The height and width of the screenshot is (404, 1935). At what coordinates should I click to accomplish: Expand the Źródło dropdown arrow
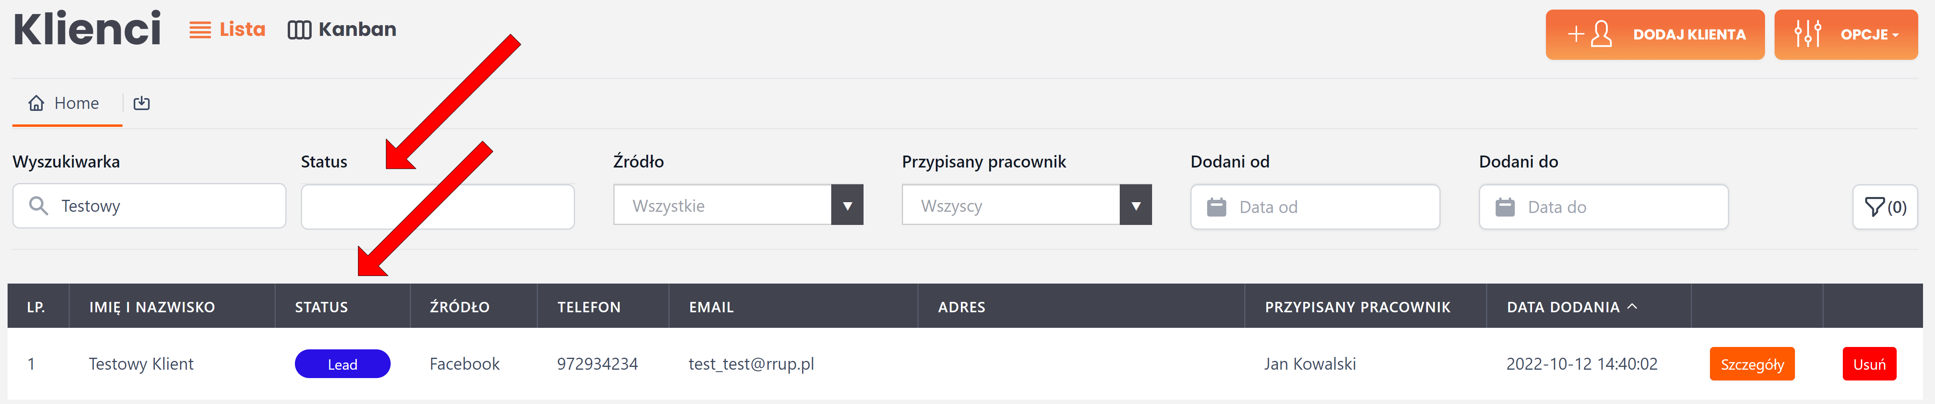tap(846, 205)
